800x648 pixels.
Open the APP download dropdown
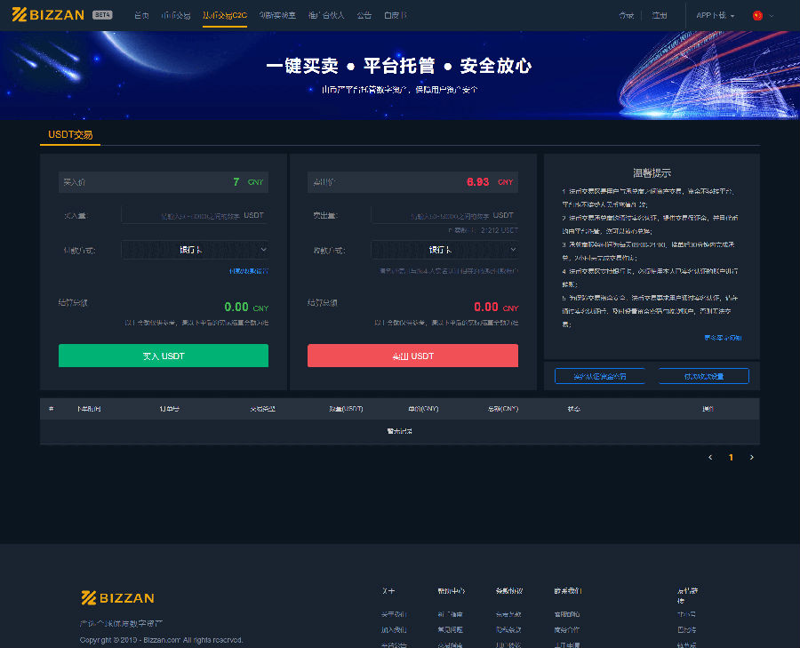715,15
